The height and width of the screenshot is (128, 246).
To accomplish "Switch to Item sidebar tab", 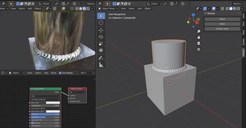I will [x=243, y=16].
